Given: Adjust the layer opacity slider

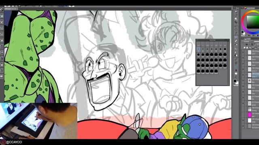Looking at the screenshot, I should (257, 41).
